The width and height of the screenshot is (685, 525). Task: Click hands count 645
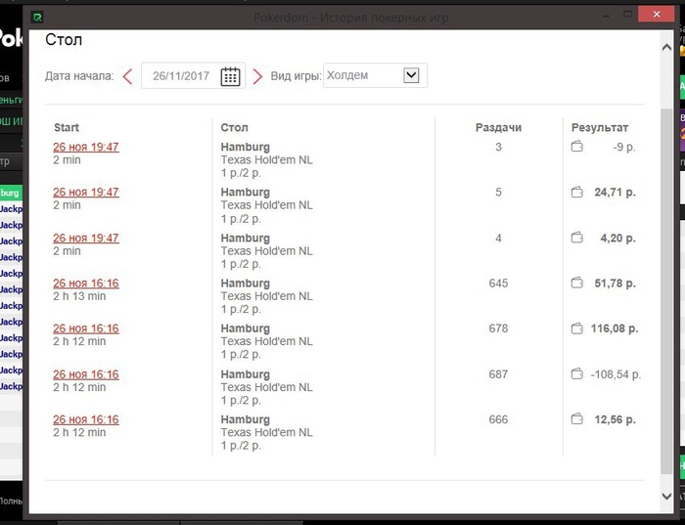coord(498,284)
